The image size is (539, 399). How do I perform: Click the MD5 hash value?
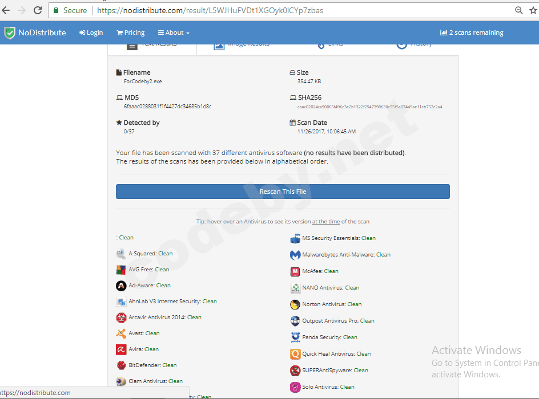[x=168, y=107]
